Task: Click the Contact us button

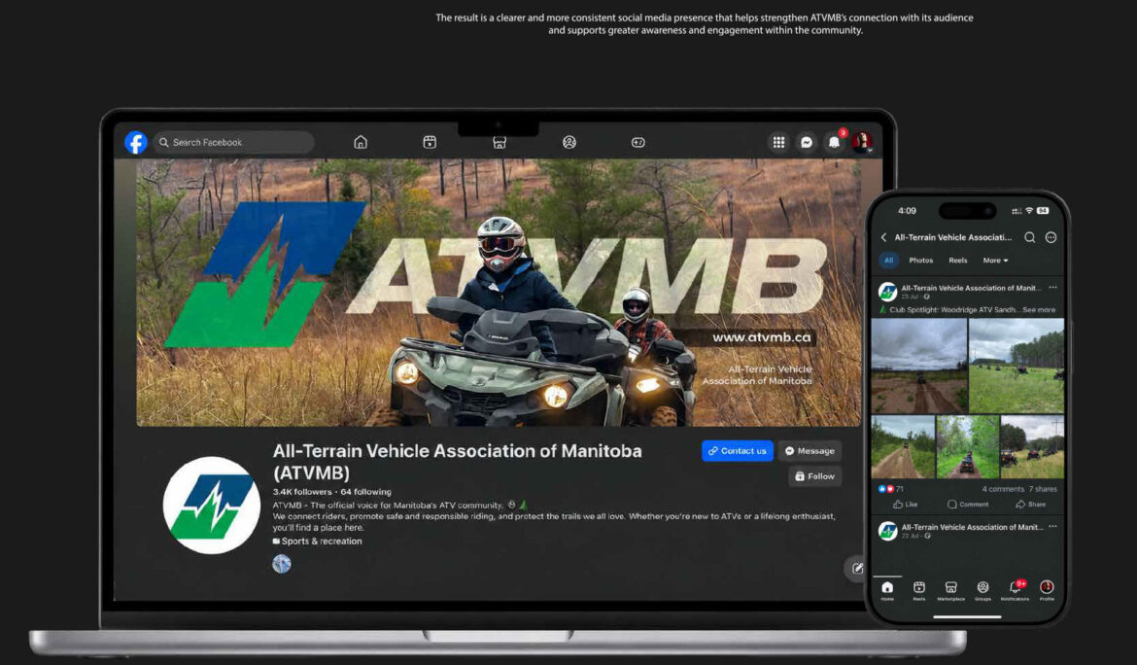Action: (x=737, y=450)
